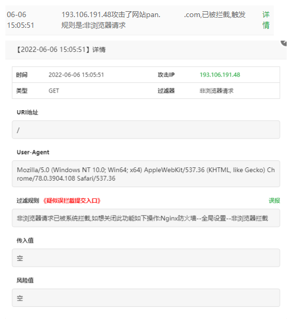Click the 时间 label in the table
292x324 pixels.
[22, 75]
